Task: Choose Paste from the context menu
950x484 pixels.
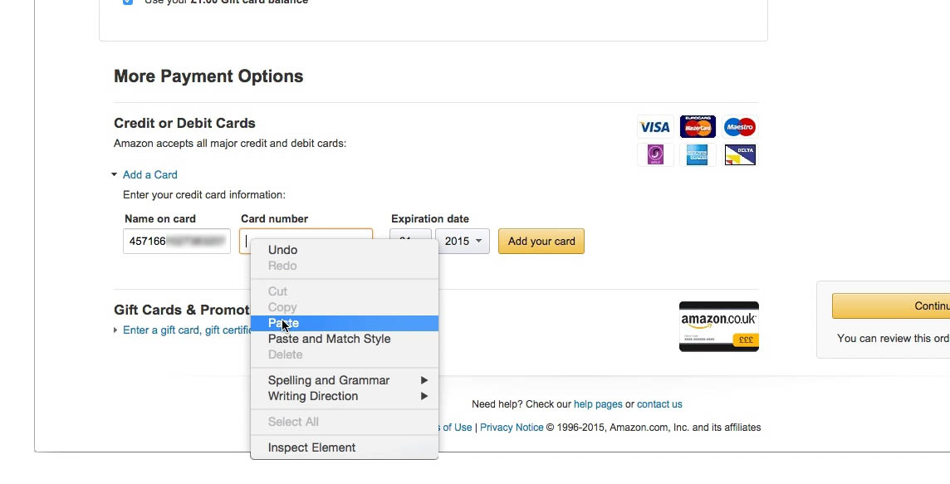Action: 283,323
